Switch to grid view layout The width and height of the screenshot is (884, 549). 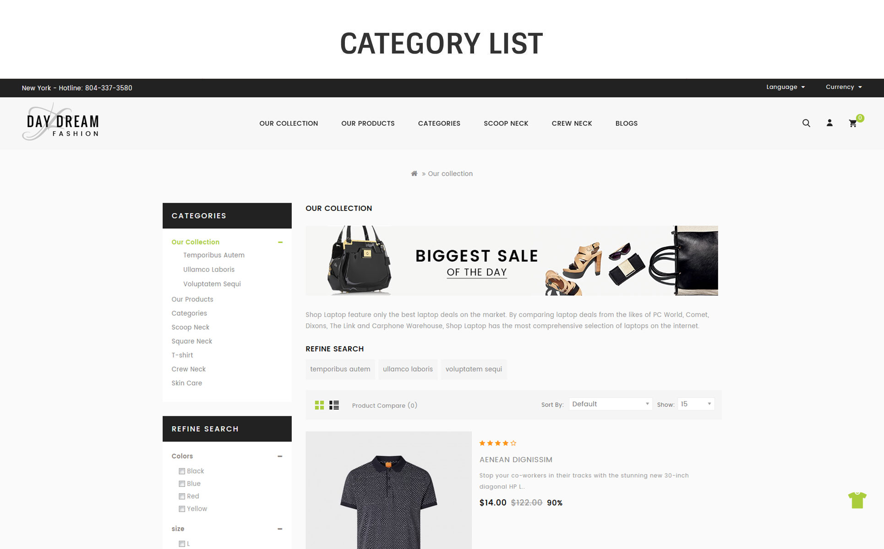pyautogui.click(x=319, y=405)
